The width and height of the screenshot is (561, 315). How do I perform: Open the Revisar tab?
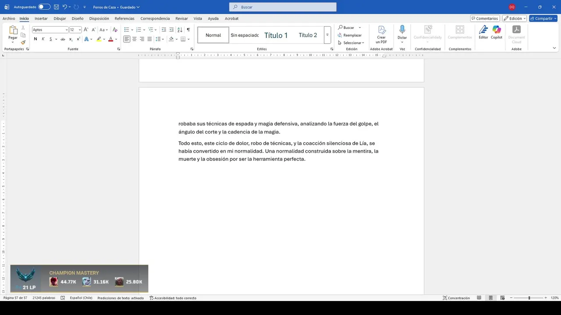[181, 18]
